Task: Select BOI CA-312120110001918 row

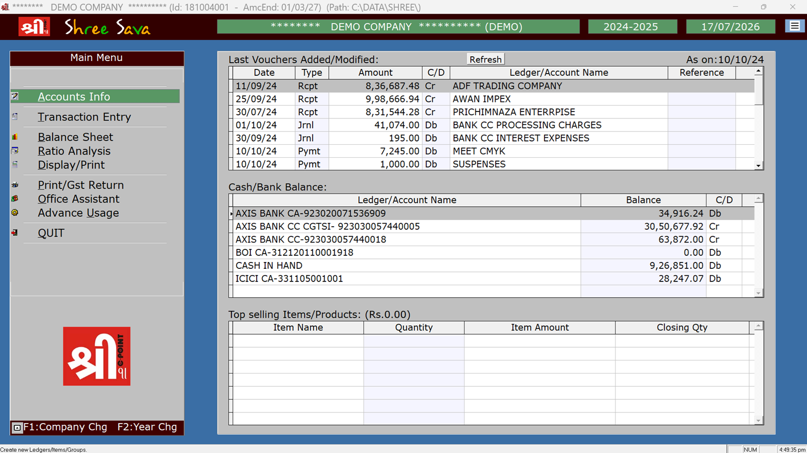Action: [x=493, y=253]
